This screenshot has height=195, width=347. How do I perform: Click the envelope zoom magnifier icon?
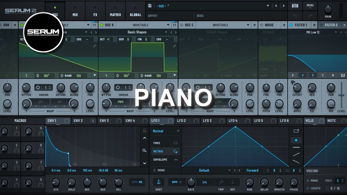click(144, 151)
